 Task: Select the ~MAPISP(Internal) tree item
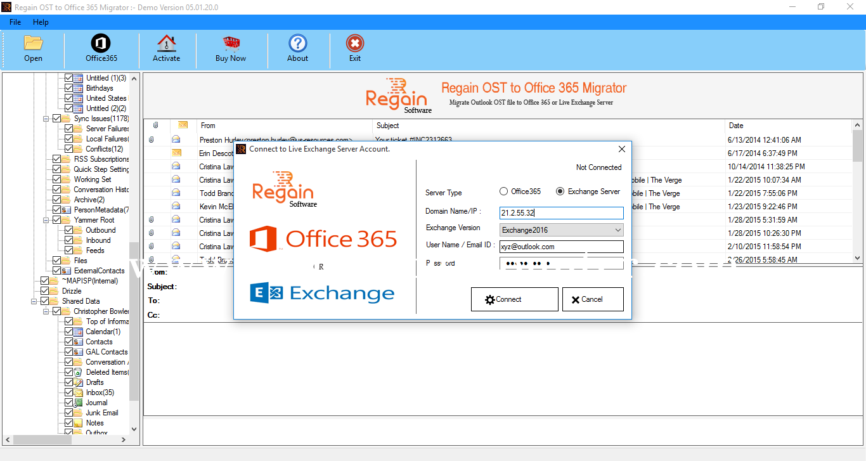click(89, 281)
